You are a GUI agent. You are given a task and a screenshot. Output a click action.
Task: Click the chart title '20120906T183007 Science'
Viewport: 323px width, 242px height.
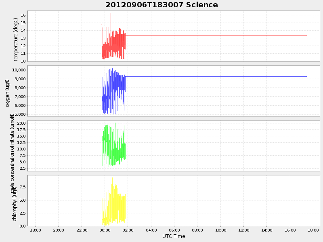point(161,5)
